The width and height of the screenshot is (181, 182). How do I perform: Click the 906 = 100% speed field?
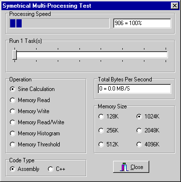(142, 23)
